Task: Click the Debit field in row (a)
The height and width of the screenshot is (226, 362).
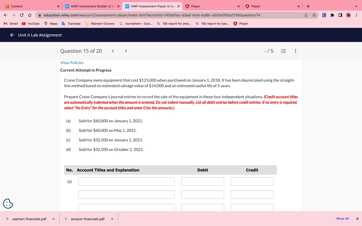Action: [202, 181]
